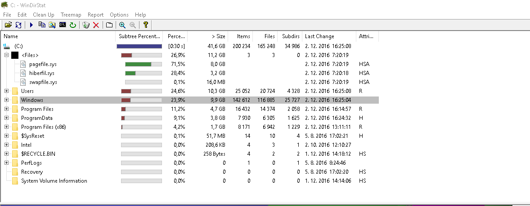
Task: Click the swapfile.sys file icon
Action: click(x=23, y=82)
